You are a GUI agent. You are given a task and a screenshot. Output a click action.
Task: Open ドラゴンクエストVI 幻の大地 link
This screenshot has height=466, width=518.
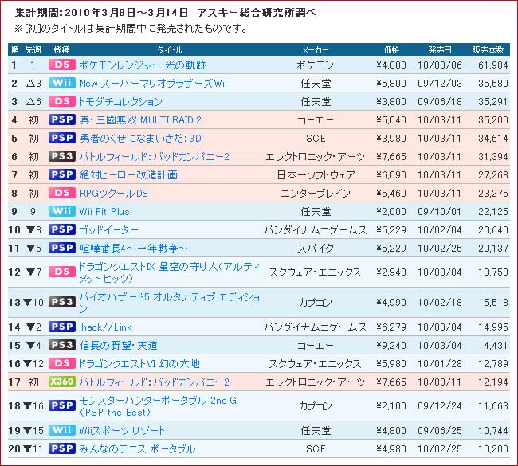click(x=139, y=364)
